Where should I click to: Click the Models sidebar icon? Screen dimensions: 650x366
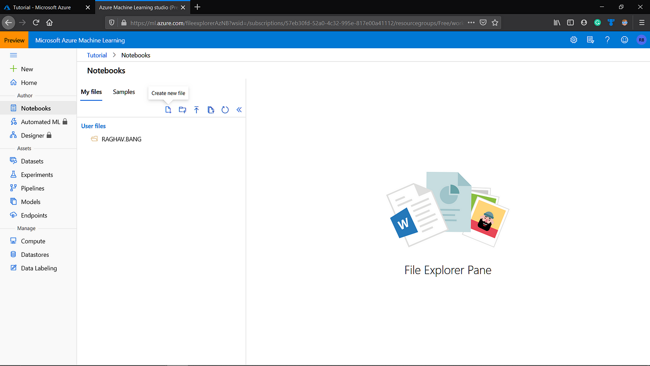click(13, 202)
